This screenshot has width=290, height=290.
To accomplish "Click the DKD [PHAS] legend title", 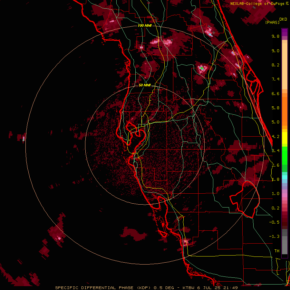I will pyautogui.click(x=276, y=21).
